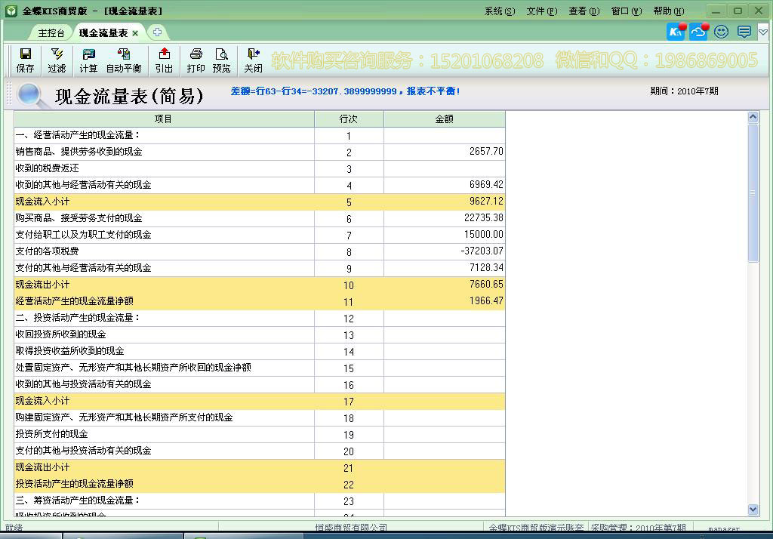The width and height of the screenshot is (773, 539).
Task: Open the 系统(S) menu
Action: pos(499,11)
